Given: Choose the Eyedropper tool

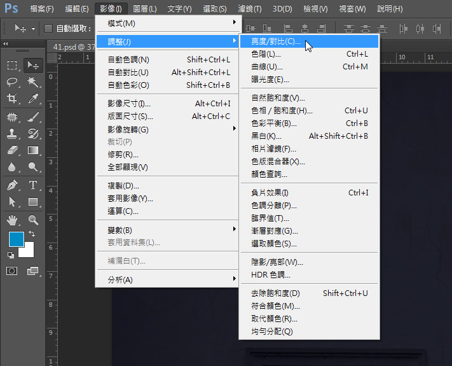Looking at the screenshot, I should [x=33, y=99].
